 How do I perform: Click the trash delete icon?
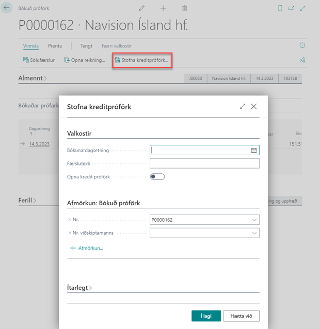(x=185, y=9)
